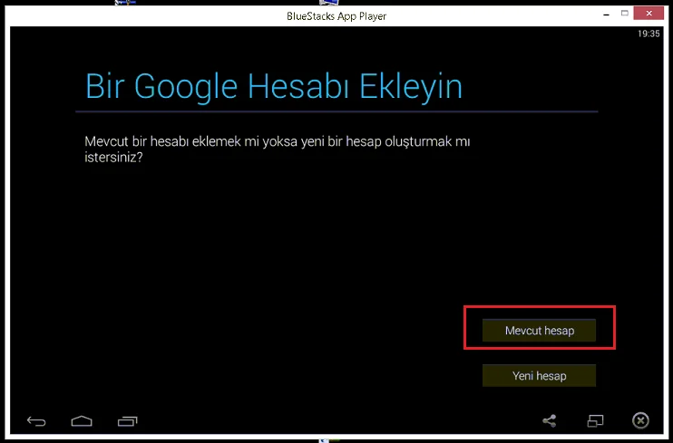Viewport: 673px width, 443px height.
Task: Open the recent apps icon
Action: [128, 421]
